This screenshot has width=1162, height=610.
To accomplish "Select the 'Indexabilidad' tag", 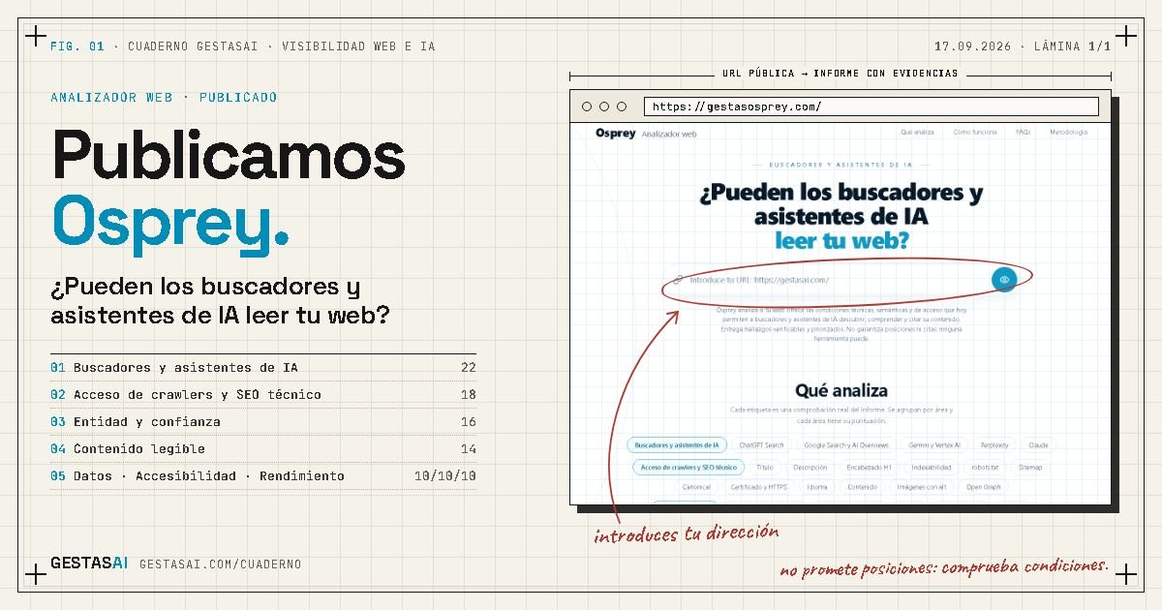I will click(931, 467).
